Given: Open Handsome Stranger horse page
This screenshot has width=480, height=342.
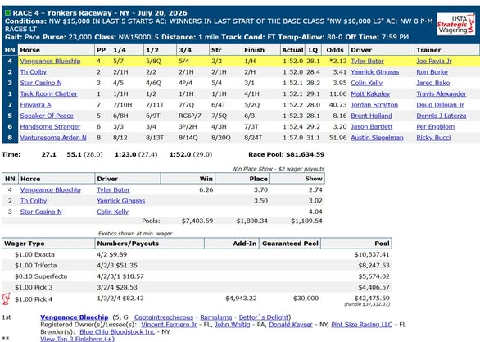Looking at the screenshot, I should [50, 127].
